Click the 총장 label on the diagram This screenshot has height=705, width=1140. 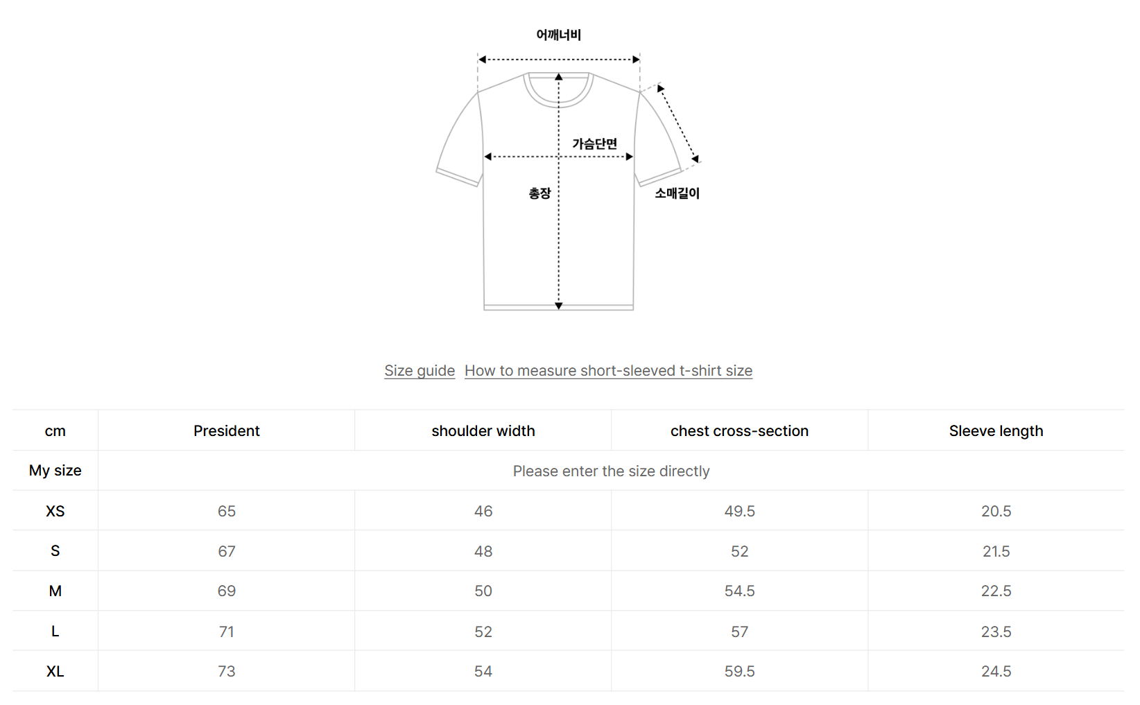coord(539,193)
